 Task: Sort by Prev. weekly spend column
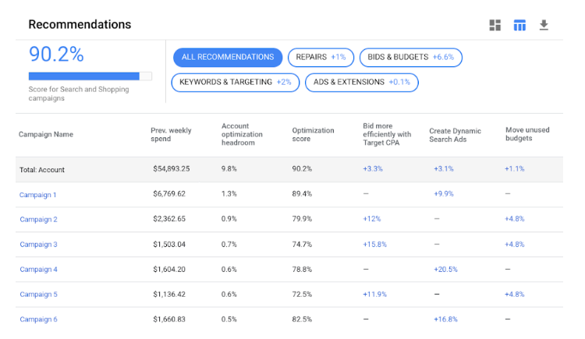pos(171,134)
